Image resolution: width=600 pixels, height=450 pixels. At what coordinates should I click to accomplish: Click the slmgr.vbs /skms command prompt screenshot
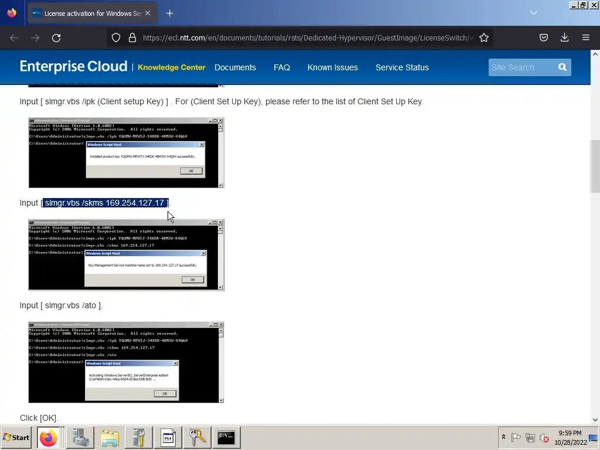click(126, 255)
